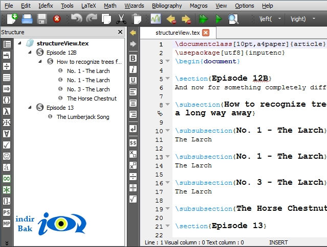
Task: Jump back with the yellow left arrow
Action: [x=133, y=33]
